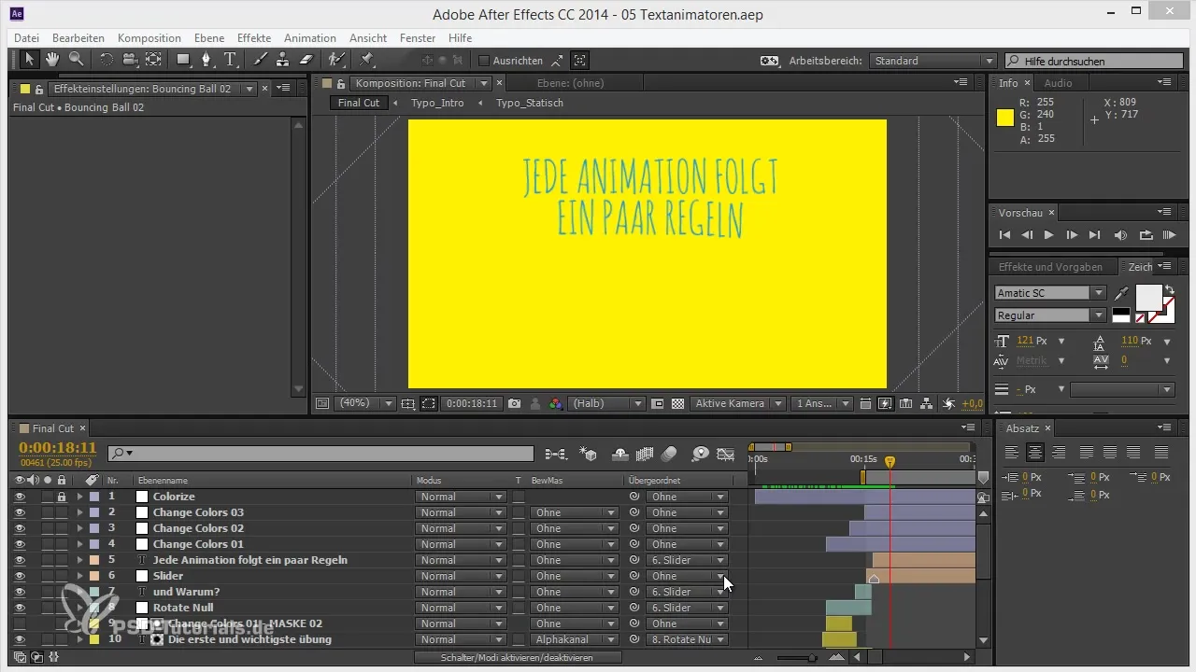Navigate to the Typo_Intro composition
The width and height of the screenshot is (1196, 672).
click(x=437, y=103)
